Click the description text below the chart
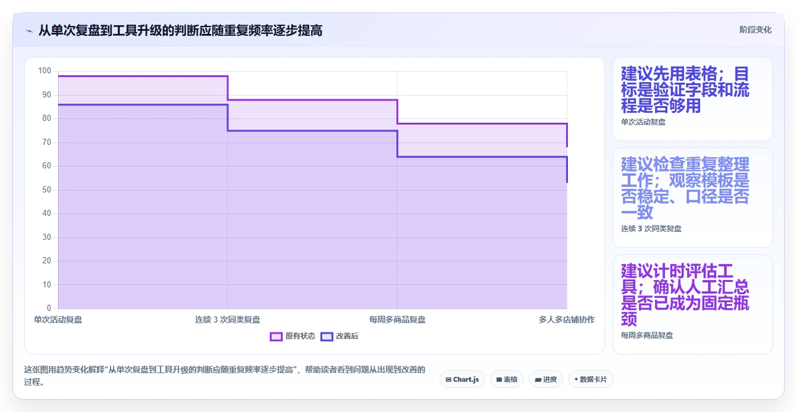The image size is (797, 412). pos(224,376)
